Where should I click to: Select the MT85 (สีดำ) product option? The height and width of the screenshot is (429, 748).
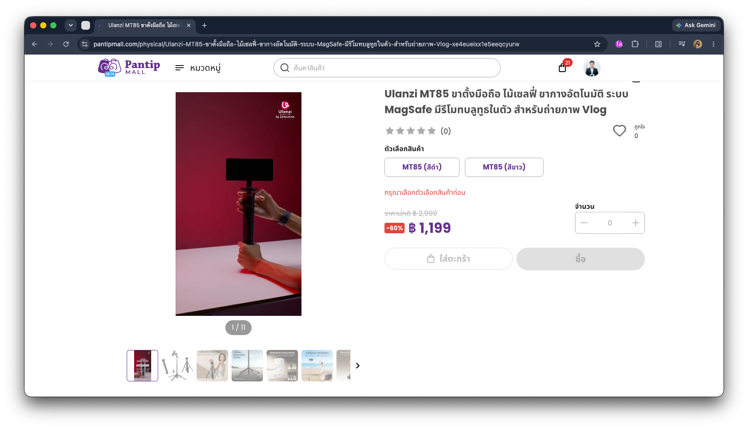tap(422, 167)
